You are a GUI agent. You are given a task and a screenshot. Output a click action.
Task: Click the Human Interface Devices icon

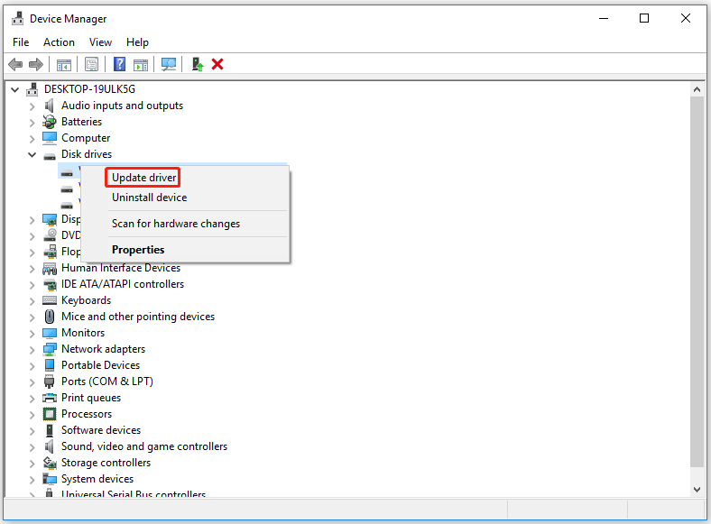[50, 269]
